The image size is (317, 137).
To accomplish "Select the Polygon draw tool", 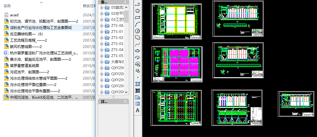I will point(138,11).
